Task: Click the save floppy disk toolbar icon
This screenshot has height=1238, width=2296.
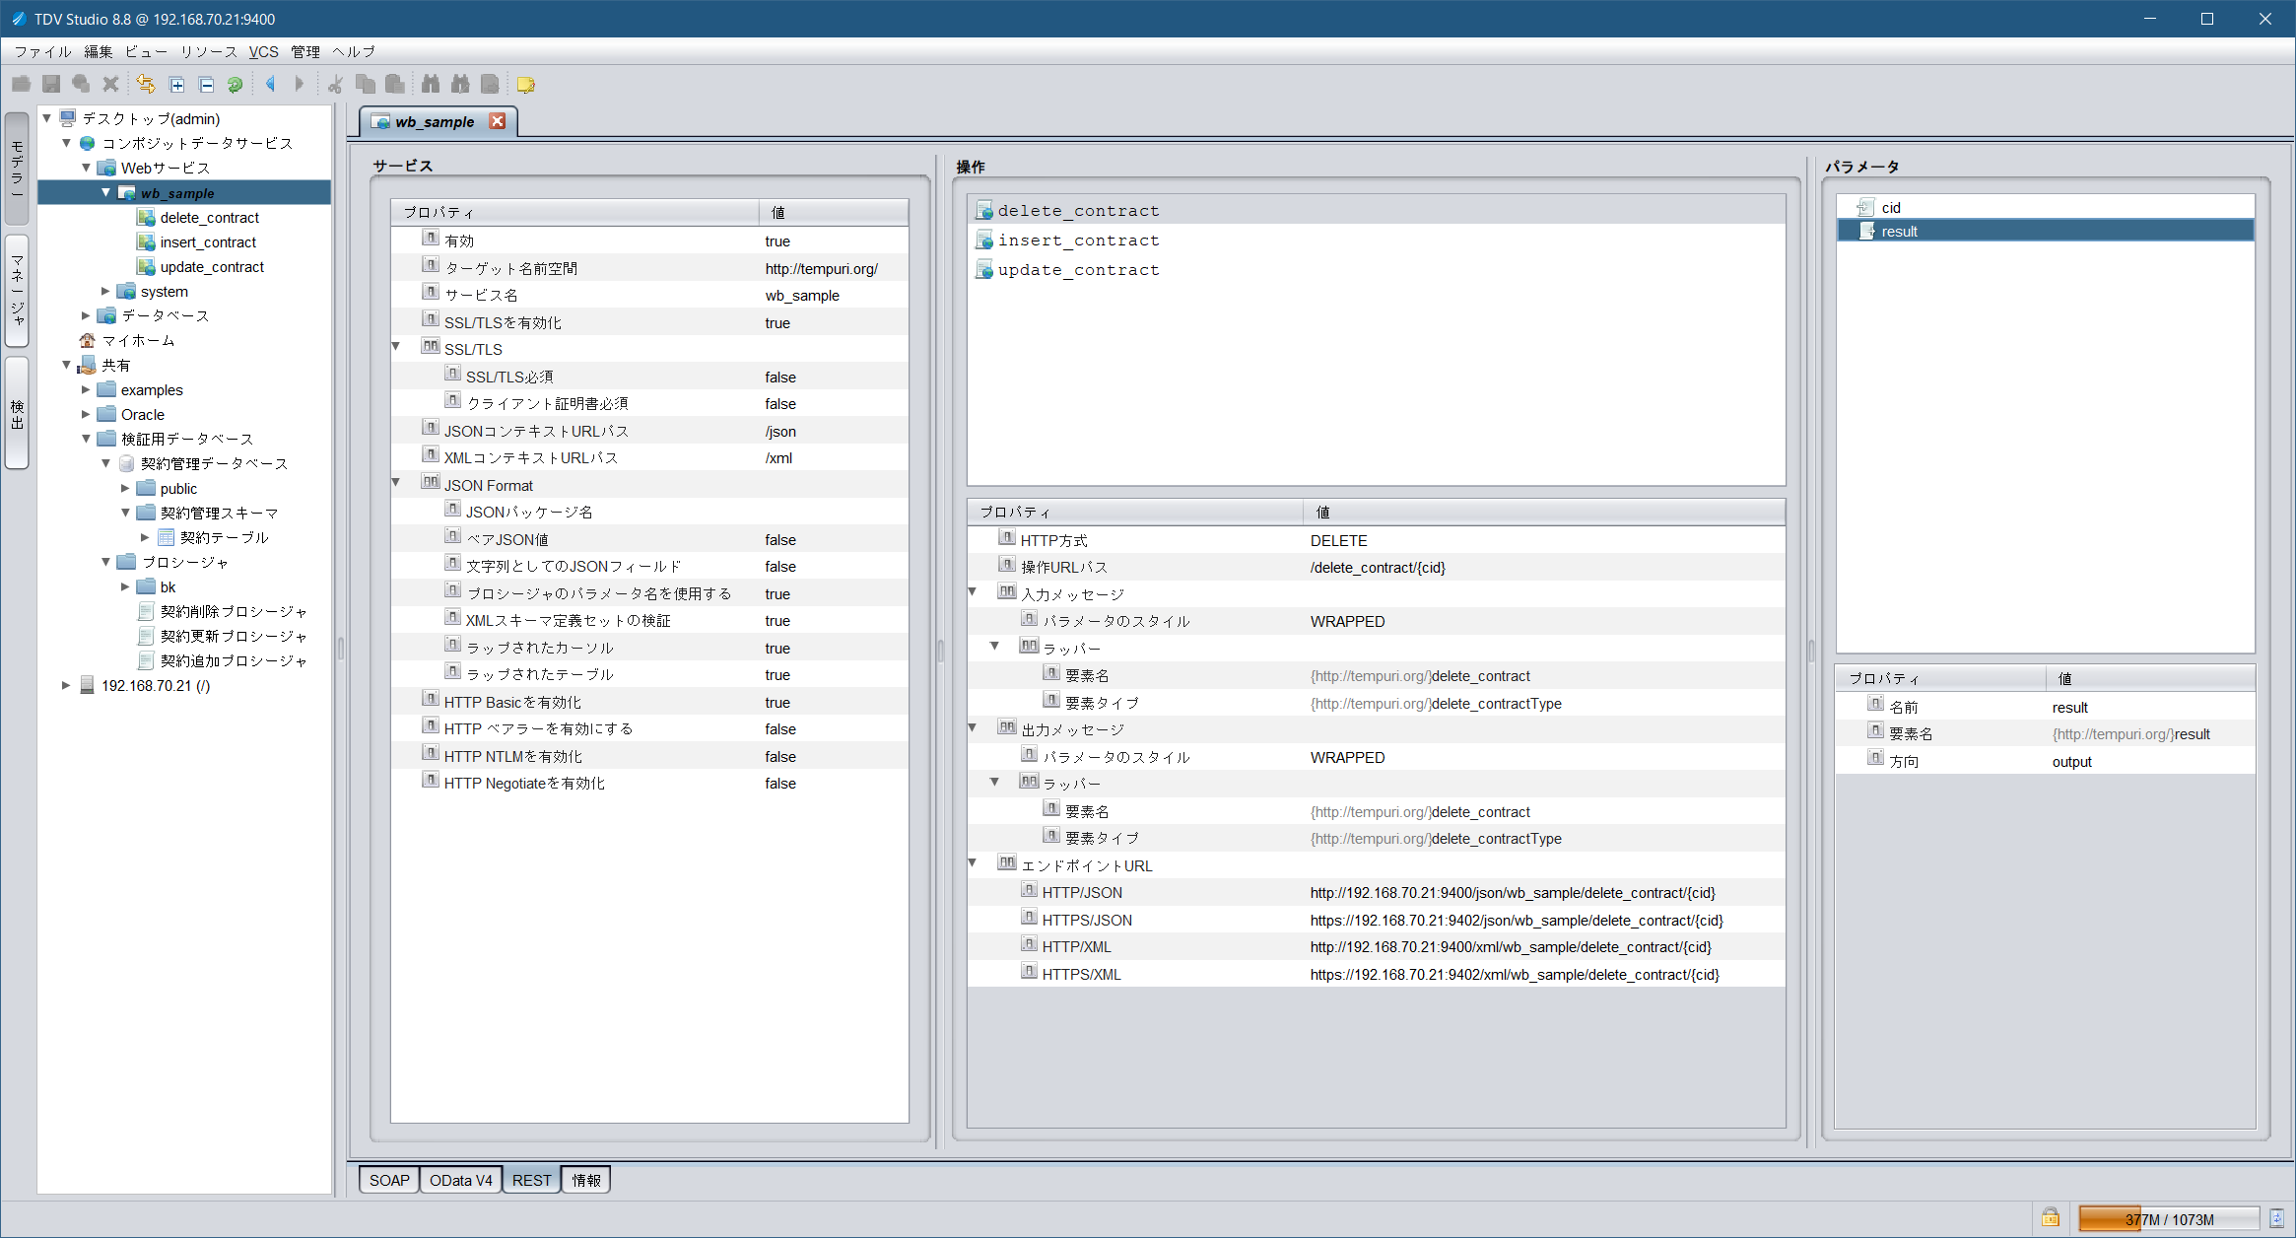Action: pos(51,85)
